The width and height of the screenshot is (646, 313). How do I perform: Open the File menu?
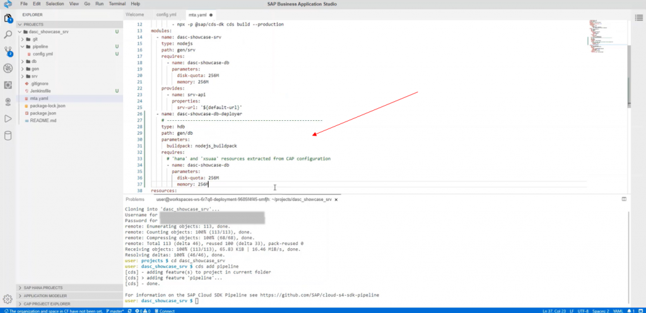pos(24,4)
